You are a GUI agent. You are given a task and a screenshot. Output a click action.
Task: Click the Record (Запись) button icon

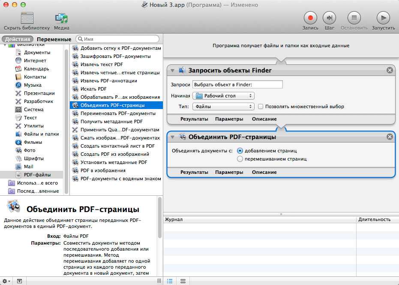tap(310, 18)
